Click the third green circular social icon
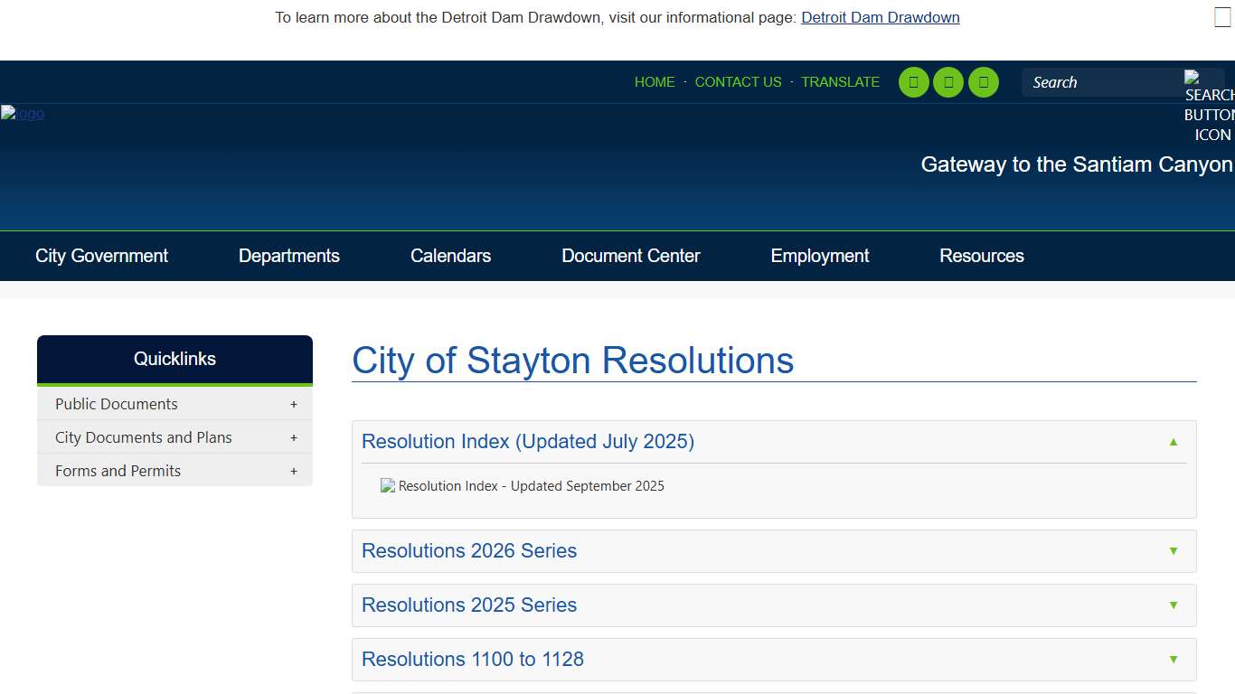Image resolution: width=1235 pixels, height=694 pixels. point(984,82)
